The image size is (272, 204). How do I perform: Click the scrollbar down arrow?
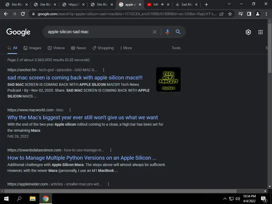pos(270,186)
